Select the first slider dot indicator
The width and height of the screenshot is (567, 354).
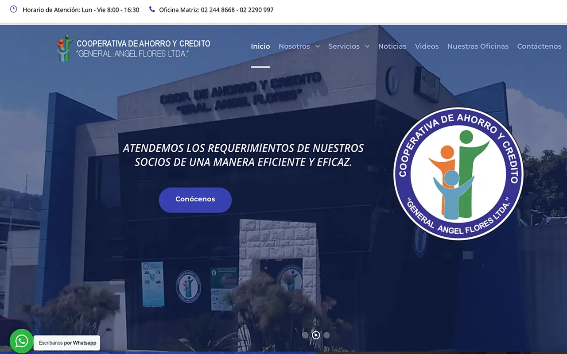305,335
